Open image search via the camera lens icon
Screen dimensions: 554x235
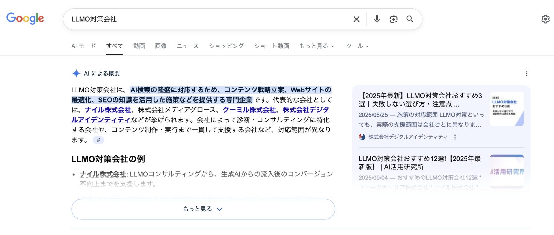tap(394, 19)
